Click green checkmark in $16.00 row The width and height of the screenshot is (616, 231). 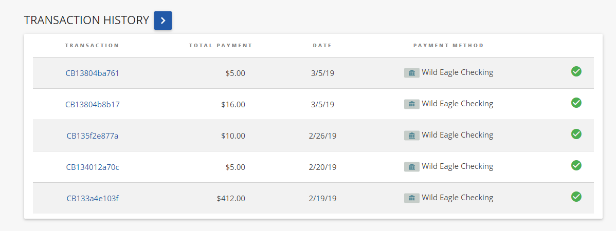coord(576,103)
